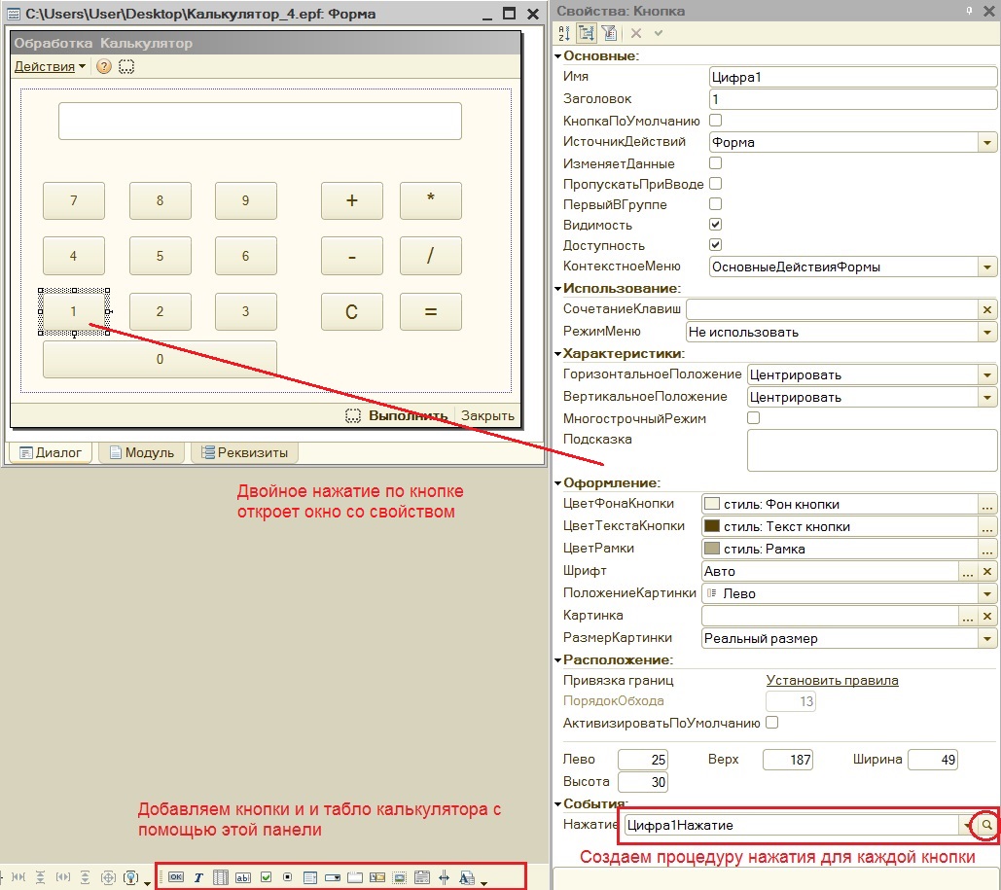Select the abl input field tool
1001x890 pixels.
242,877
